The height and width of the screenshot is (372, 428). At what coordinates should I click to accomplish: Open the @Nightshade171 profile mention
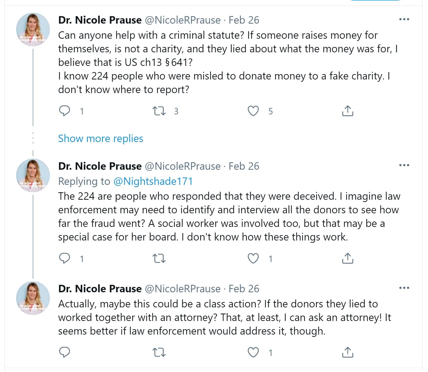153,181
